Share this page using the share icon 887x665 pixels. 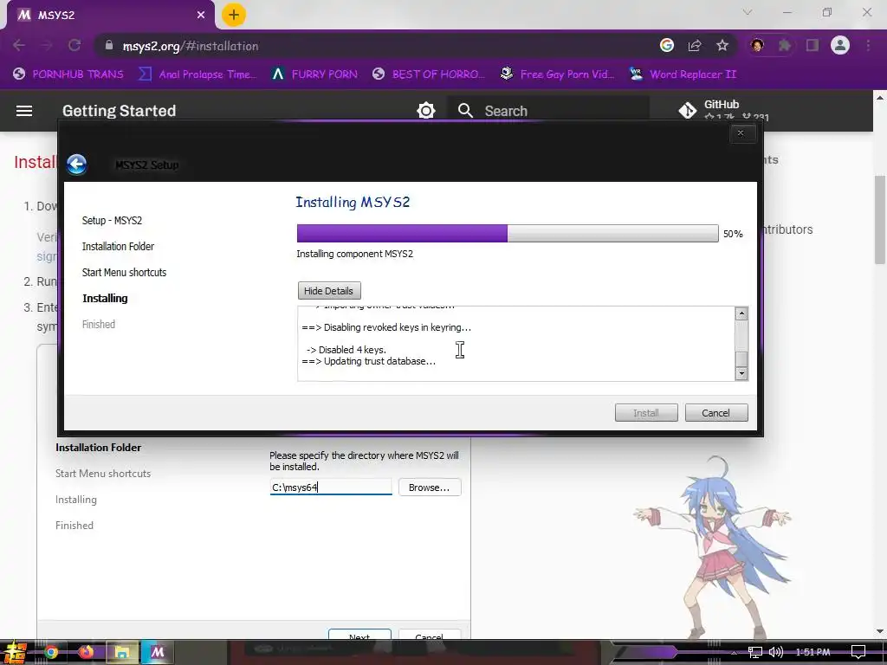695,46
